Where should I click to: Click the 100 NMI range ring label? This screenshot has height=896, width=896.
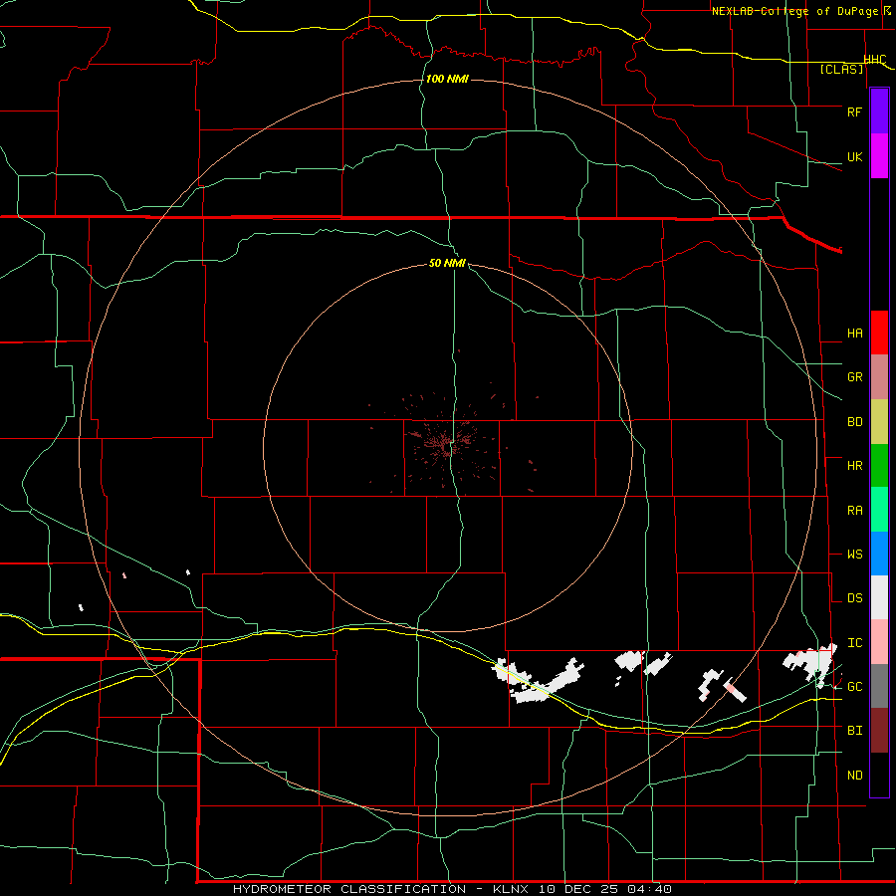(x=447, y=79)
